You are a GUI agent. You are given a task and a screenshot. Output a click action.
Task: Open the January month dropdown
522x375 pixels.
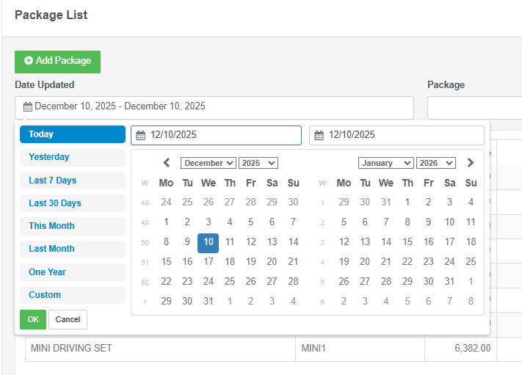coord(386,163)
